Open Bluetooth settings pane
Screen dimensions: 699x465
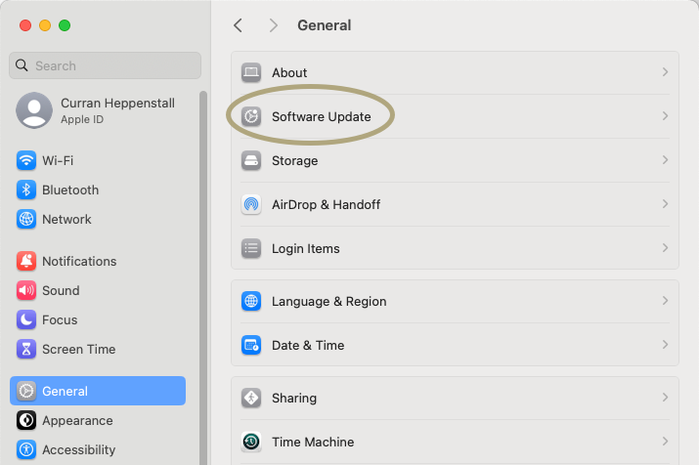(x=98, y=190)
